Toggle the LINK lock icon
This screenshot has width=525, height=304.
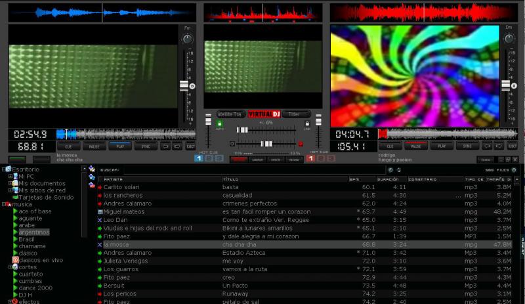307,124
